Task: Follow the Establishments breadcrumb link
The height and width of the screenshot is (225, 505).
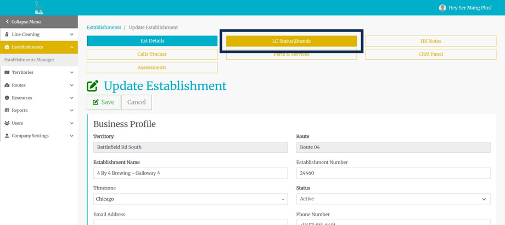Action: (104, 27)
